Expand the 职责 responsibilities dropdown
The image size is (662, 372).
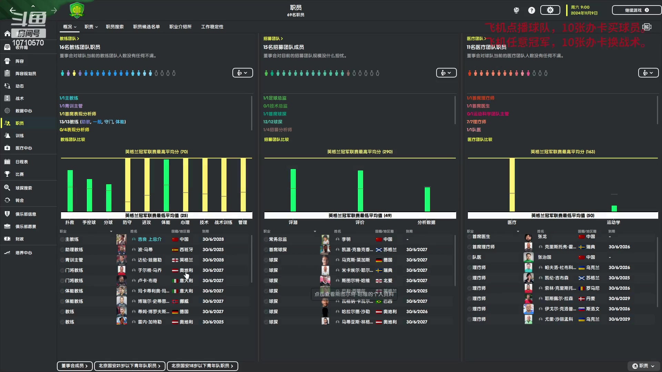click(x=91, y=27)
